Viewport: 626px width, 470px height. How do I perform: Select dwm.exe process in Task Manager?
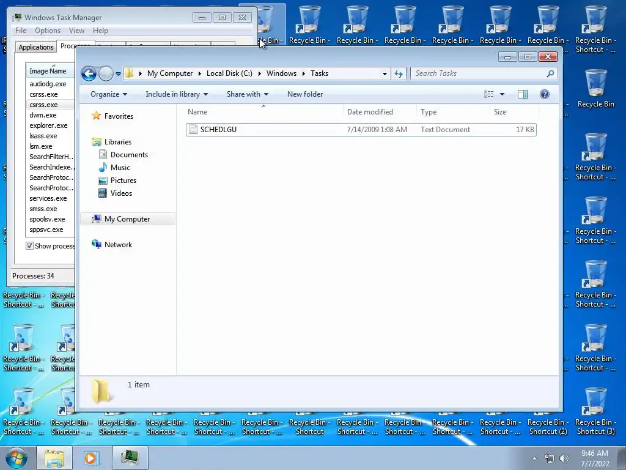(43, 115)
